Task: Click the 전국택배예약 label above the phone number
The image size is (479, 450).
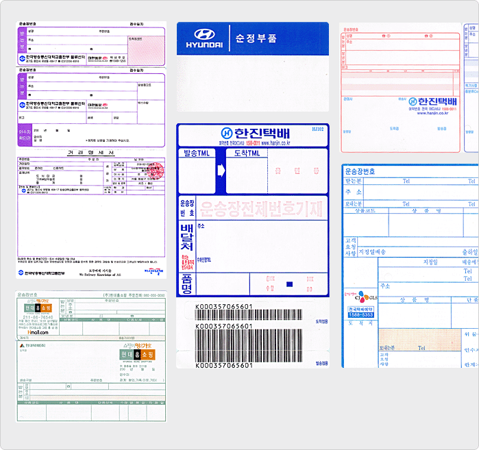Action: [360, 310]
